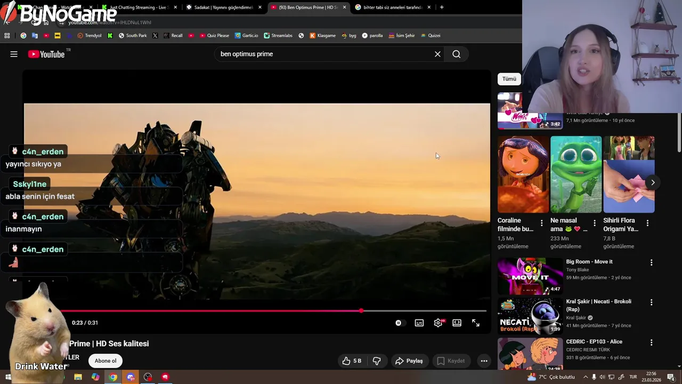Open Quiz Please bookmark
Viewport: 682px width, 384px height.
pyautogui.click(x=214, y=36)
